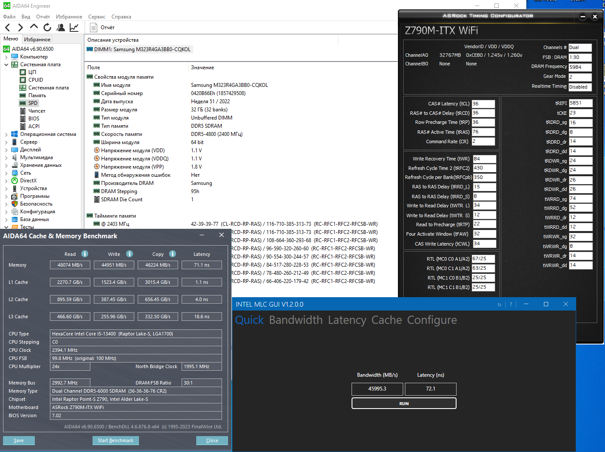This screenshot has width=605, height=452.
Task: Expand the Программы tree node
Action: click(6, 196)
